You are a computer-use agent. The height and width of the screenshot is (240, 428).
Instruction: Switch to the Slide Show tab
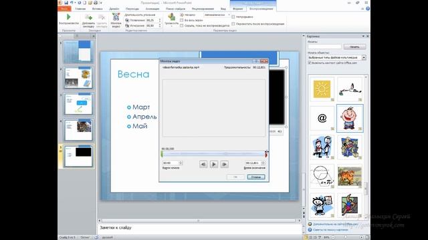click(175, 9)
